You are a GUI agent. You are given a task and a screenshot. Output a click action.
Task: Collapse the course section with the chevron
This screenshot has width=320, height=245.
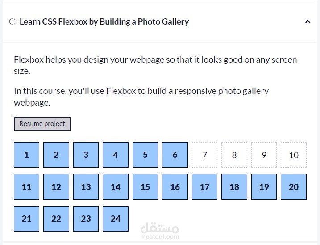[307, 21]
